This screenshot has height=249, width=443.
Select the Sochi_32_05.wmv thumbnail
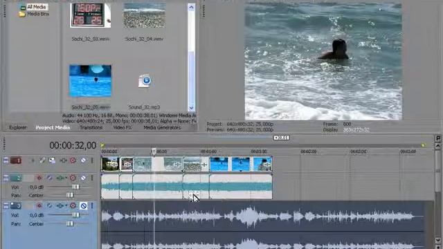(x=91, y=81)
